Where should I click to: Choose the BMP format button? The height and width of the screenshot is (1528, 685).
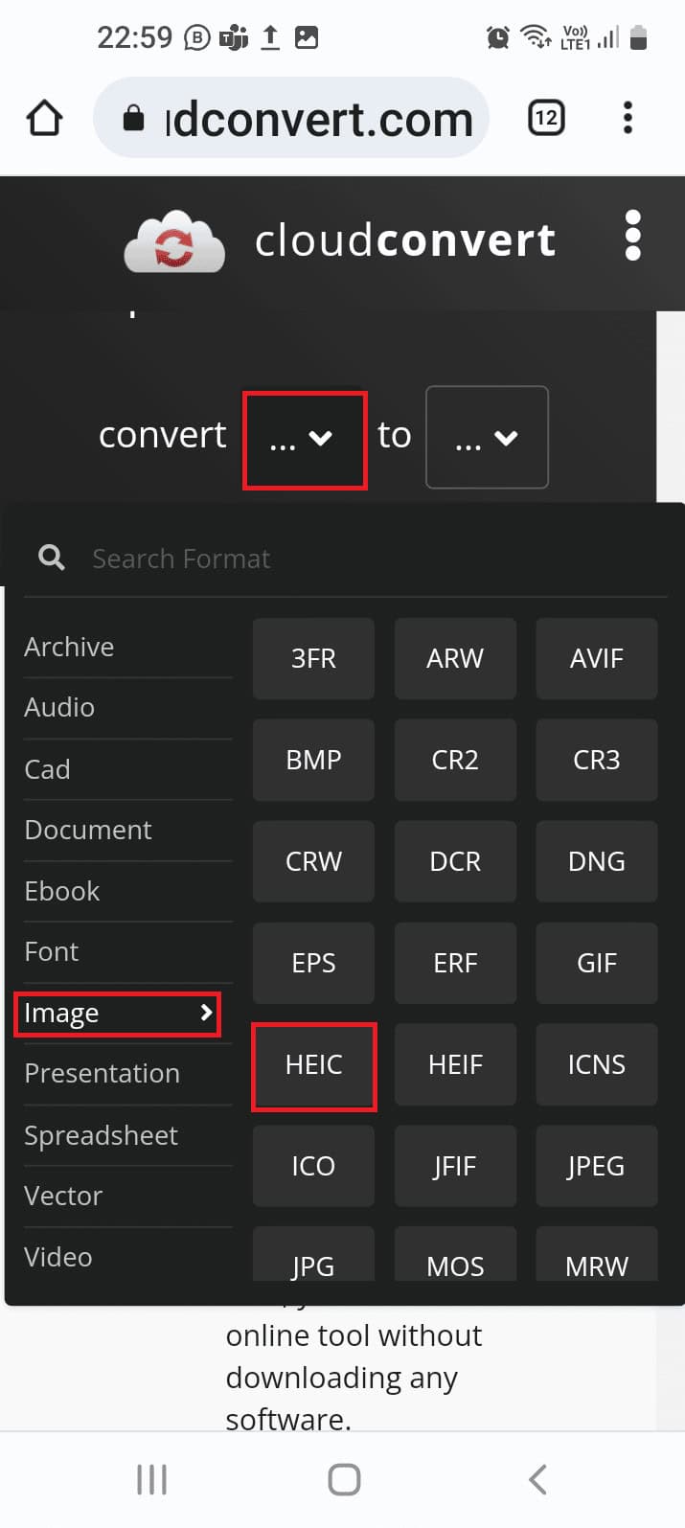[313, 760]
